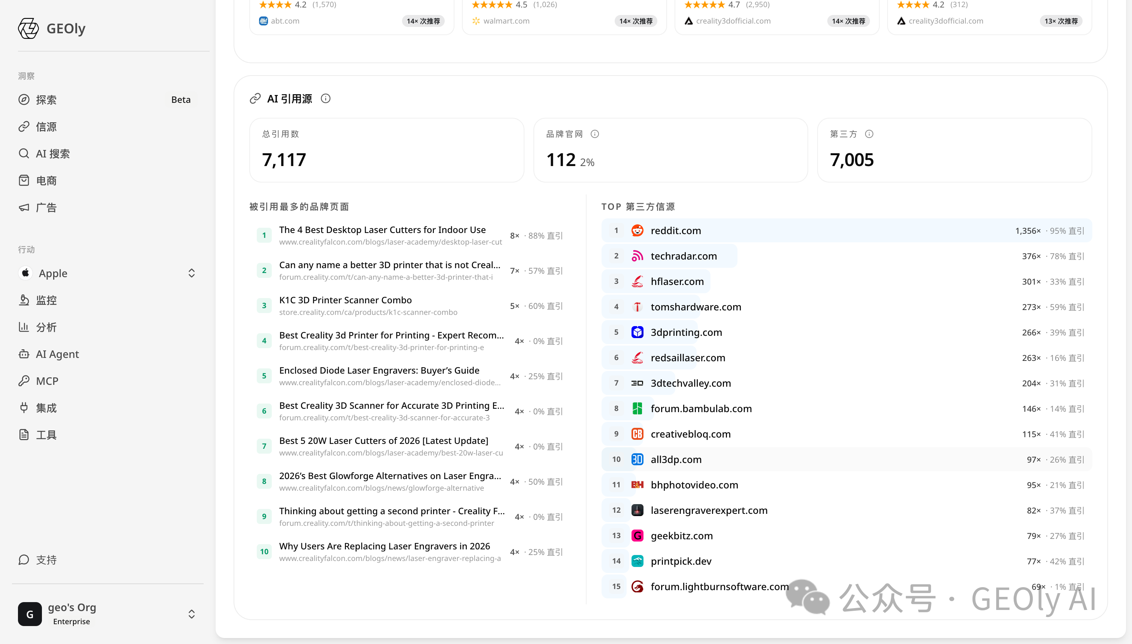Viewport: 1132px width, 644px height.
Task: Click the 13× 次推荐 badge
Action: pos(1061,21)
